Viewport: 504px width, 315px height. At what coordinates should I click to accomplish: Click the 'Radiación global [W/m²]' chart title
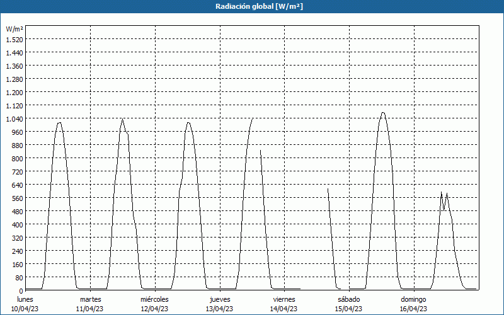point(259,6)
